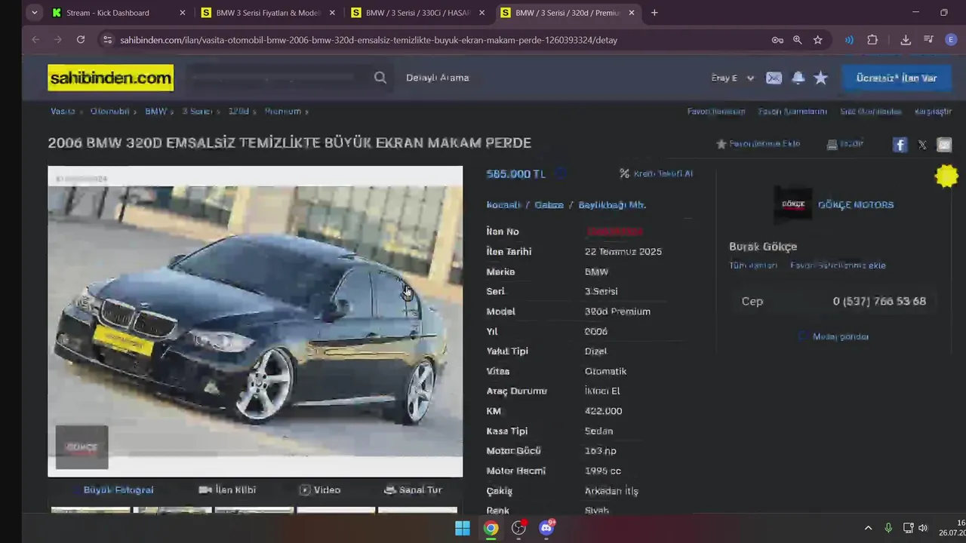Click the browser address bar URL
Image resolution: width=966 pixels, height=543 pixels.
tap(368, 40)
